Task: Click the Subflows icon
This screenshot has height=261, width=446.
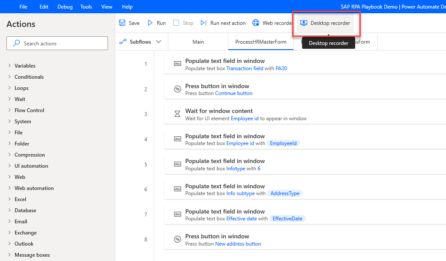Action: (123, 42)
